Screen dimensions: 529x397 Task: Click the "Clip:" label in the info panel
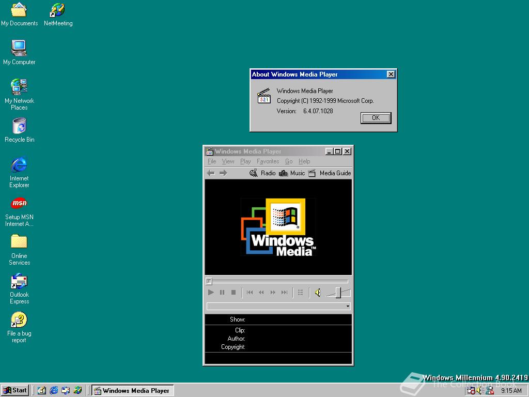tap(240, 330)
